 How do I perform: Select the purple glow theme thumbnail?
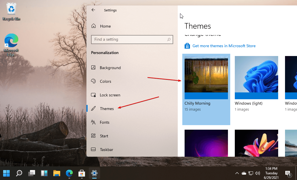coord(206,143)
